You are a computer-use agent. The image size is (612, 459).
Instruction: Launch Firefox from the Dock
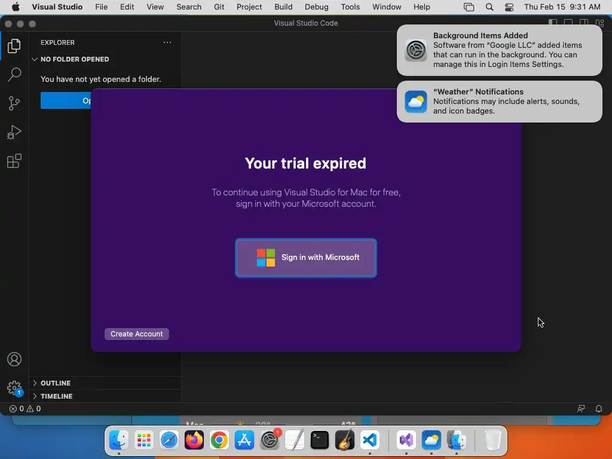194,440
